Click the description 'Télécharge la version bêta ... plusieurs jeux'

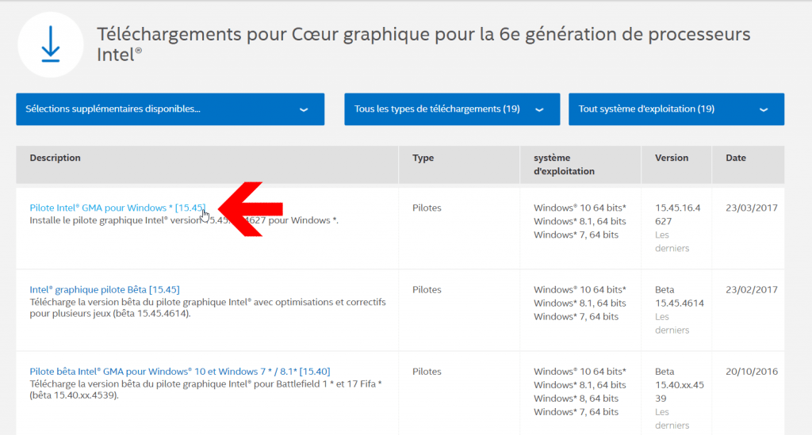[208, 307]
